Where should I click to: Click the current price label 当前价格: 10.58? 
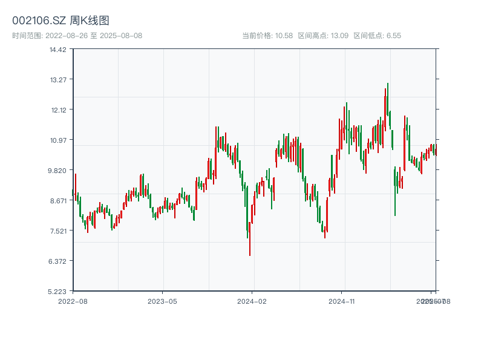tap(267, 36)
